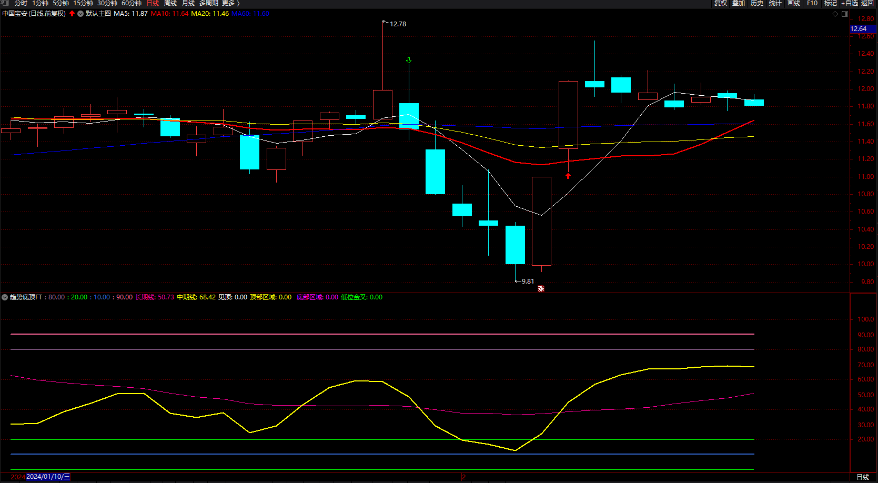
Task: Open the F10 company info
Action: (812, 3)
